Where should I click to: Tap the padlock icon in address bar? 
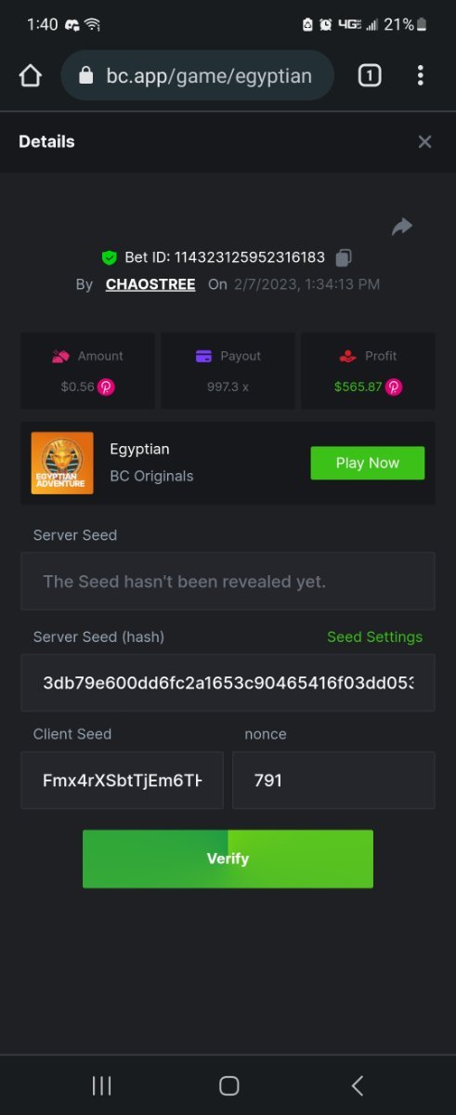[x=86, y=75]
